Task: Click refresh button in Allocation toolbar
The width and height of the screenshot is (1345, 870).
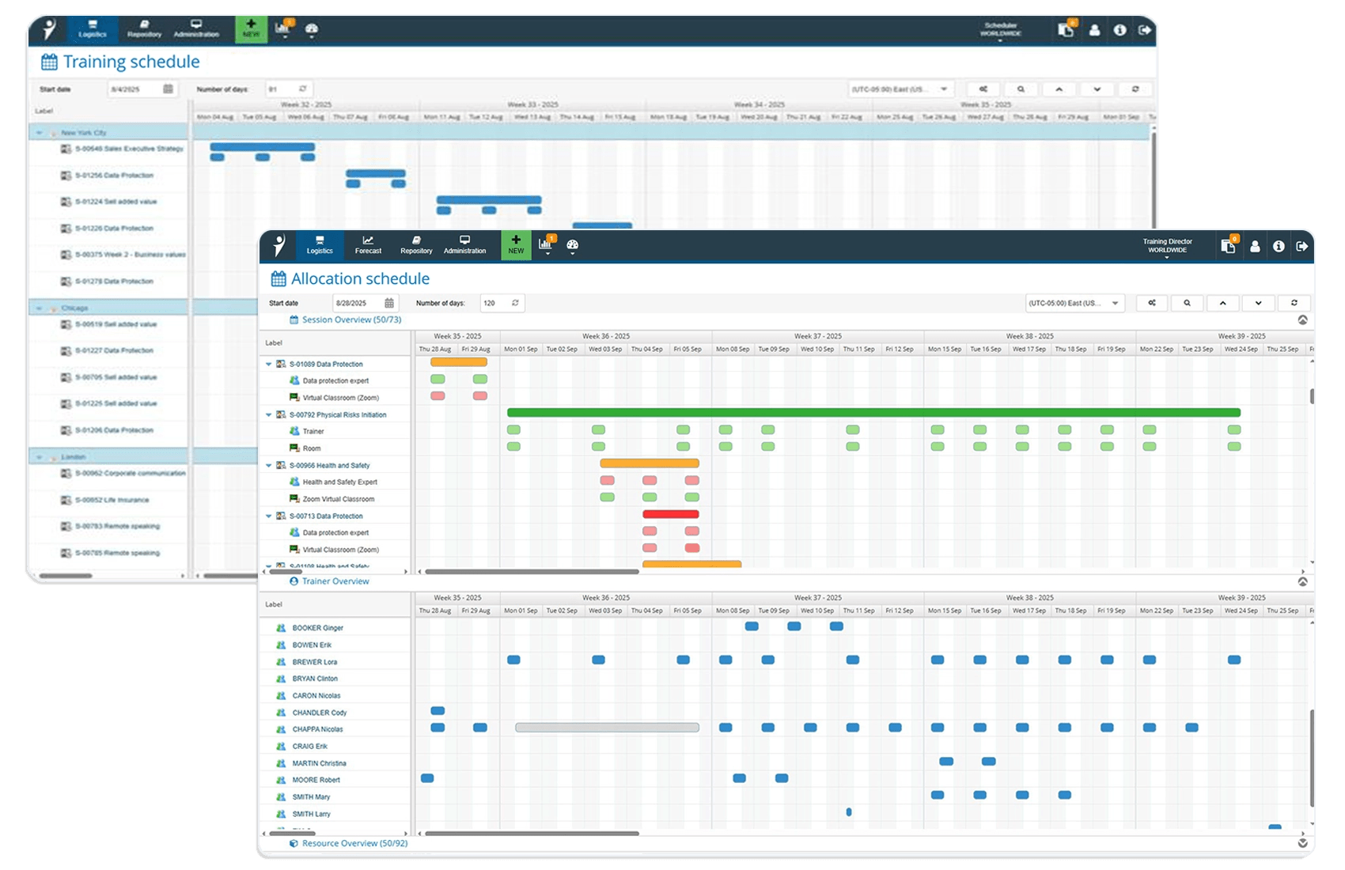Action: click(1294, 303)
